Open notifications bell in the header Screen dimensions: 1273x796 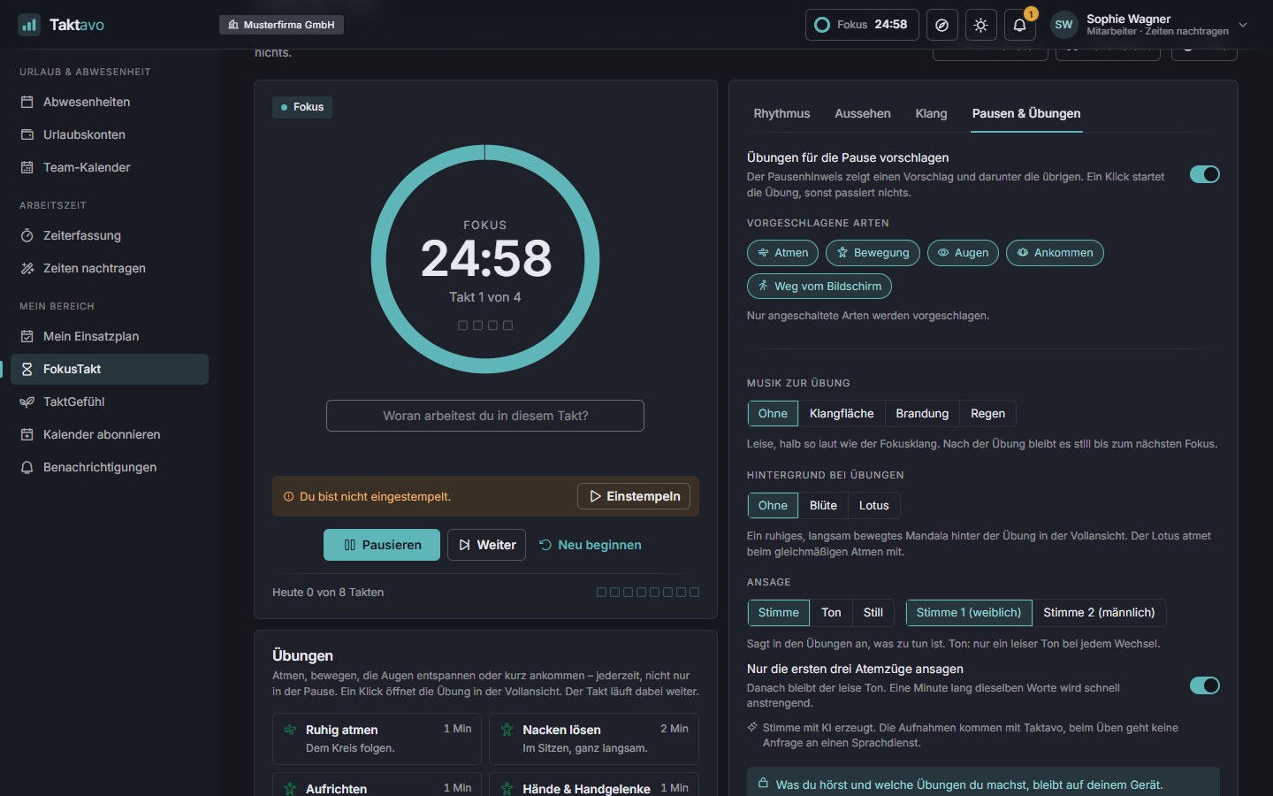tap(1019, 25)
